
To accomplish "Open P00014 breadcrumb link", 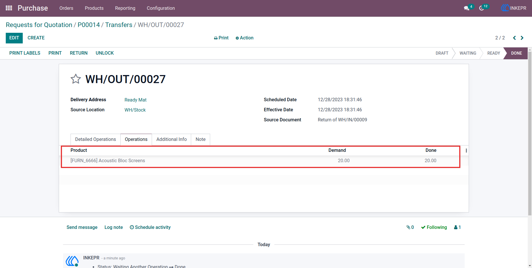I will click(x=89, y=25).
